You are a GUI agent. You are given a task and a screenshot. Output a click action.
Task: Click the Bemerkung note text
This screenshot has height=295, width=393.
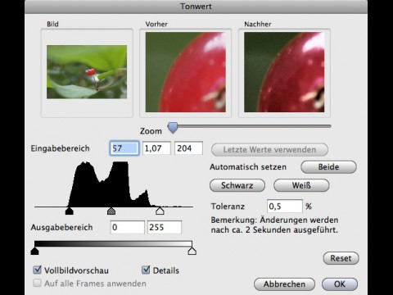pos(274,225)
